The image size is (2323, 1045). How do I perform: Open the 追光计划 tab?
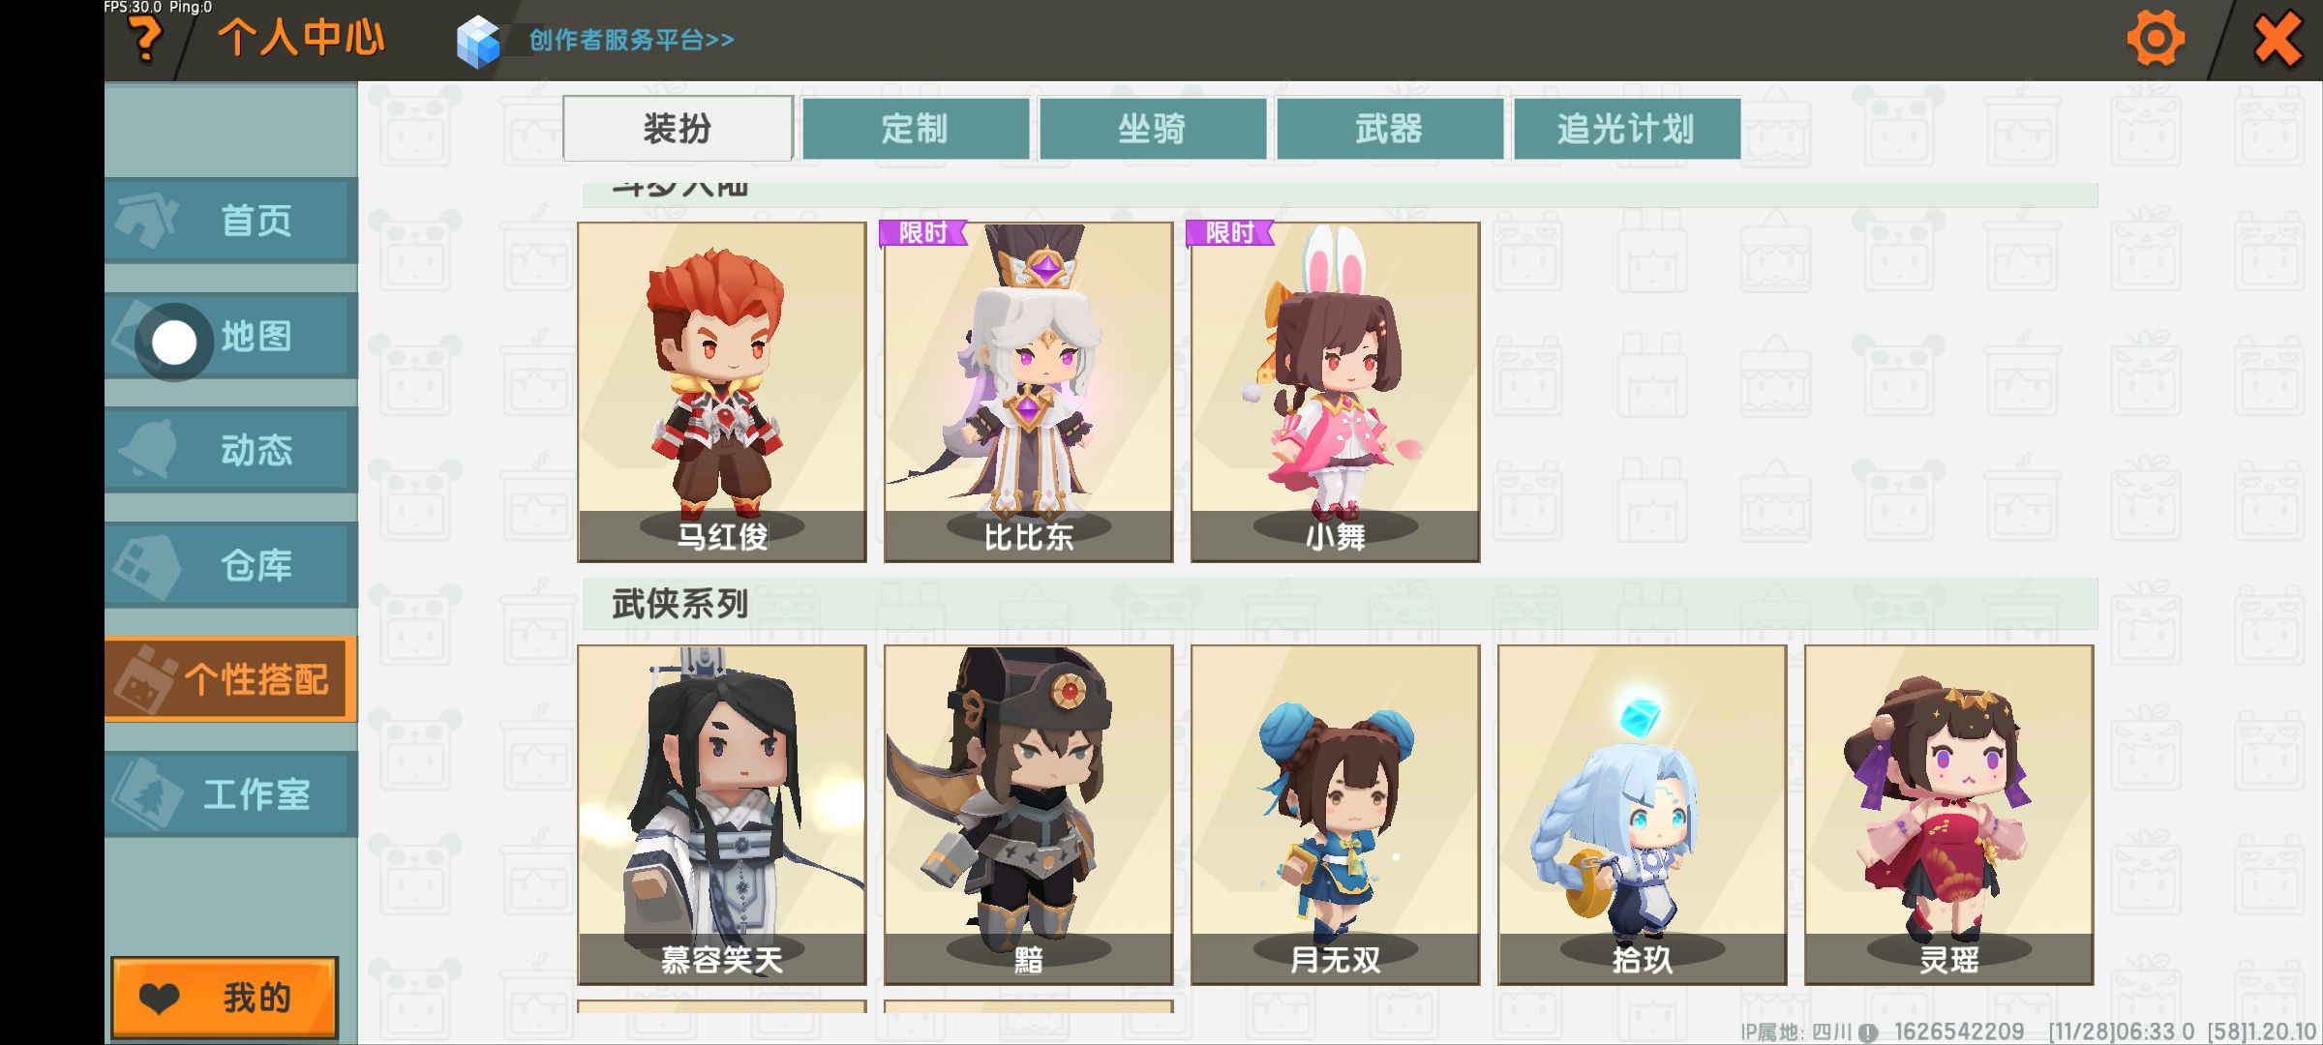1627,129
